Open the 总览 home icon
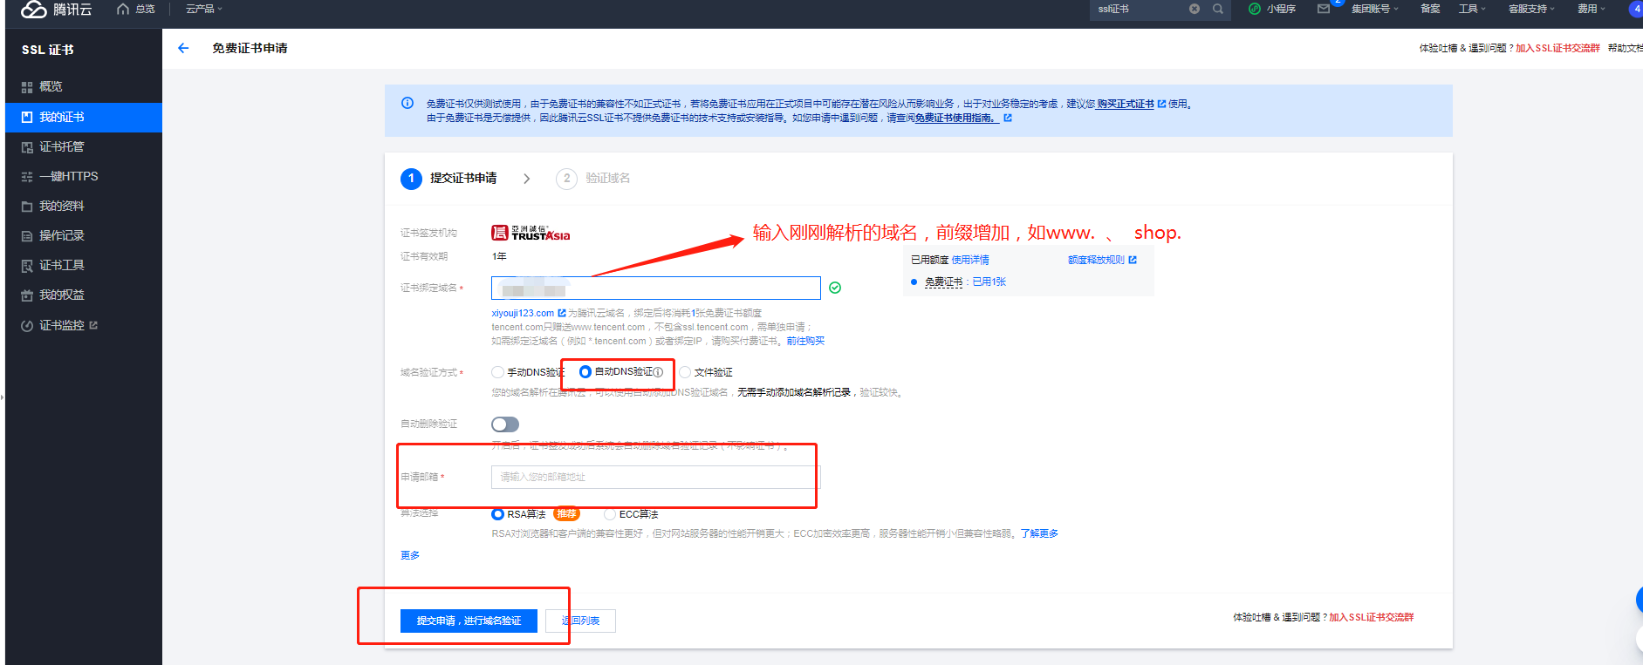 click(123, 9)
